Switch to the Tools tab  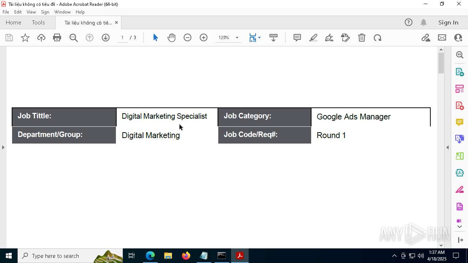pos(38,23)
